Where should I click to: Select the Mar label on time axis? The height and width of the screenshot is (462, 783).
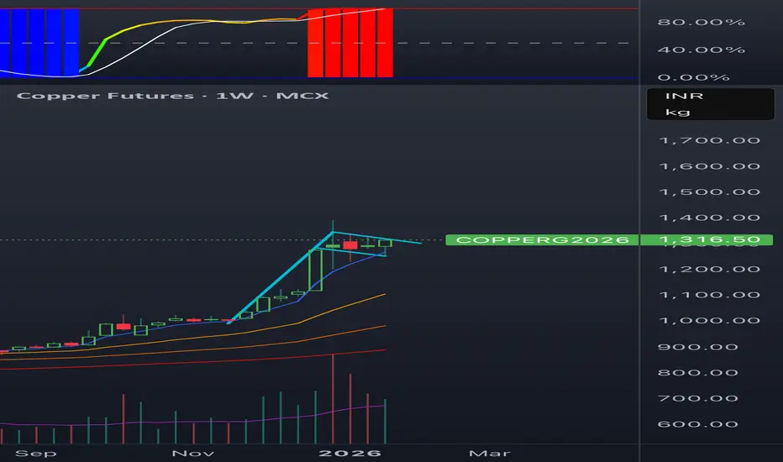(489, 453)
